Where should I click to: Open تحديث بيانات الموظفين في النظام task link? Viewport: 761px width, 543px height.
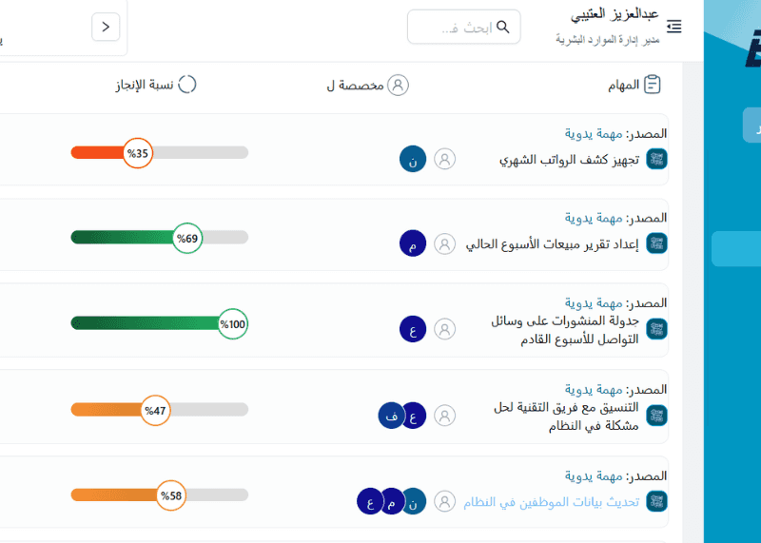(x=552, y=502)
